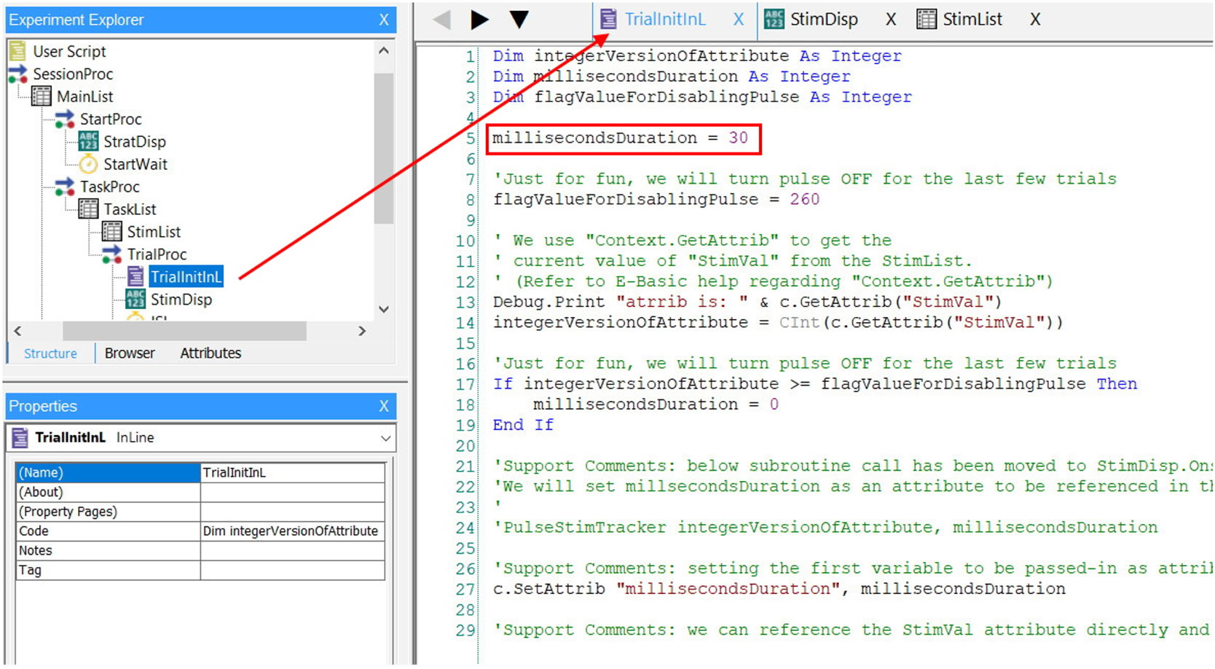Click the Notes property value field
The height and width of the screenshot is (669, 1215).
(291, 551)
